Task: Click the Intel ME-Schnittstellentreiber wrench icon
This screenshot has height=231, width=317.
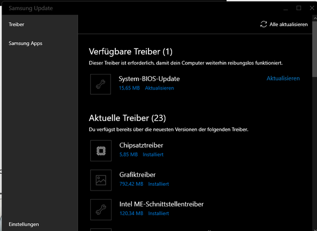Action: pos(101,209)
